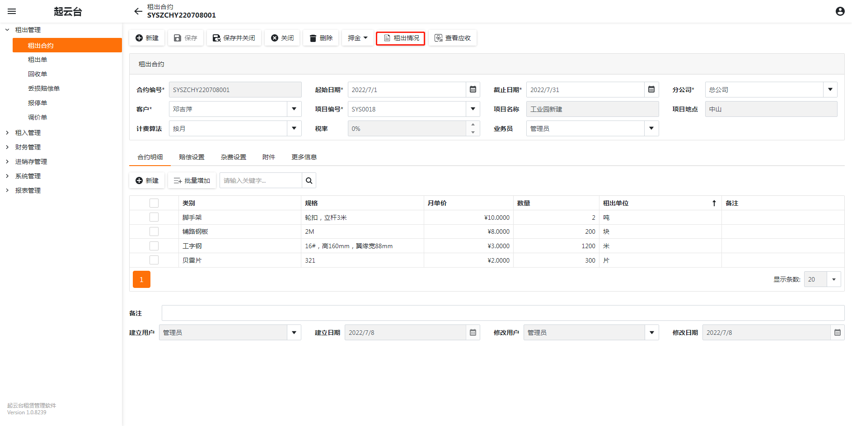The height and width of the screenshot is (426, 852).
Task: Increase the 税率 stepper value
Action: [x=473, y=125]
